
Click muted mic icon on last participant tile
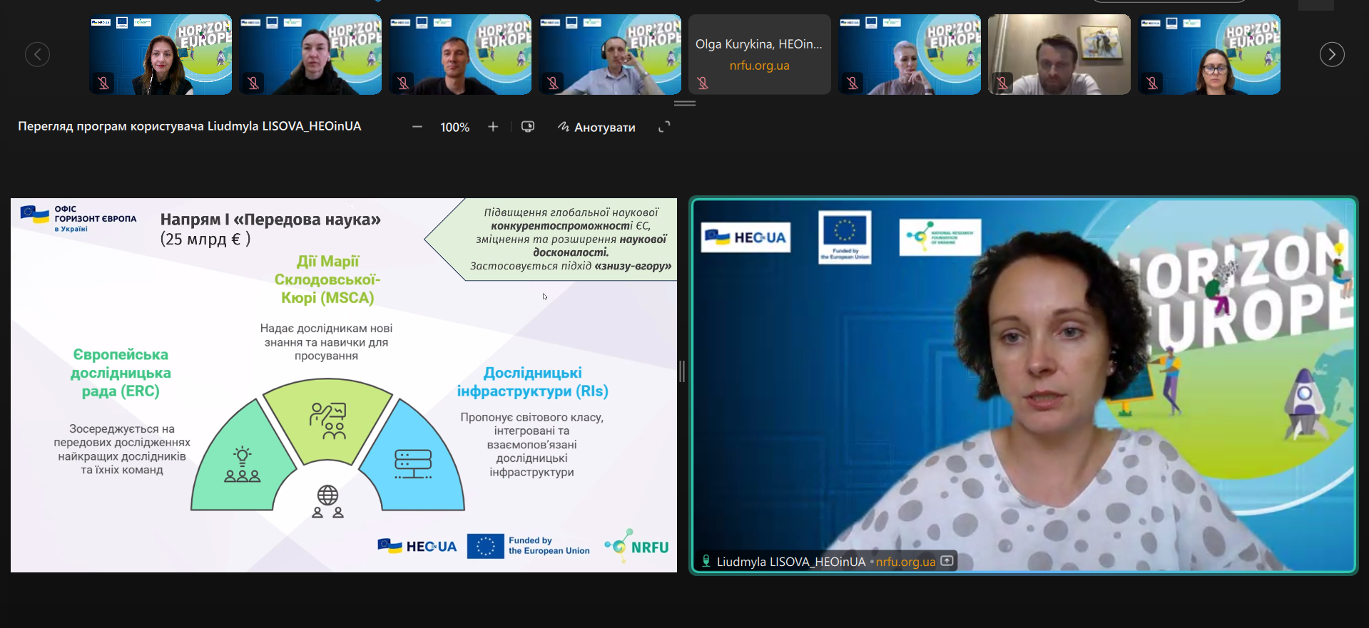pyautogui.click(x=1152, y=83)
